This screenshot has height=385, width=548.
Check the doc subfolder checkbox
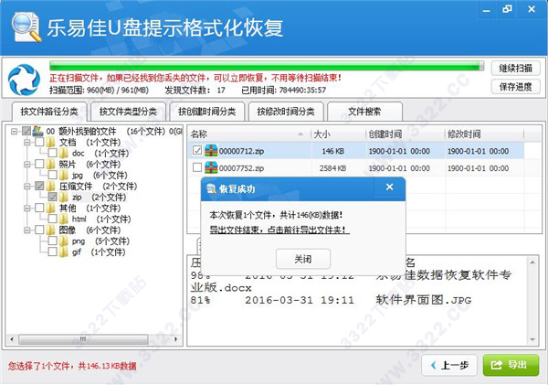(x=52, y=153)
